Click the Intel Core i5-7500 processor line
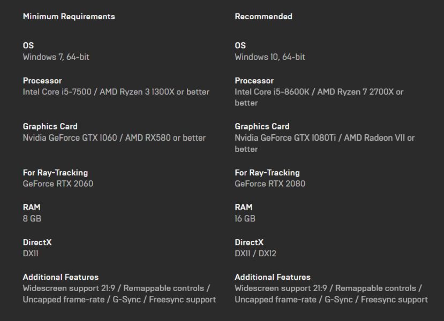 point(116,91)
